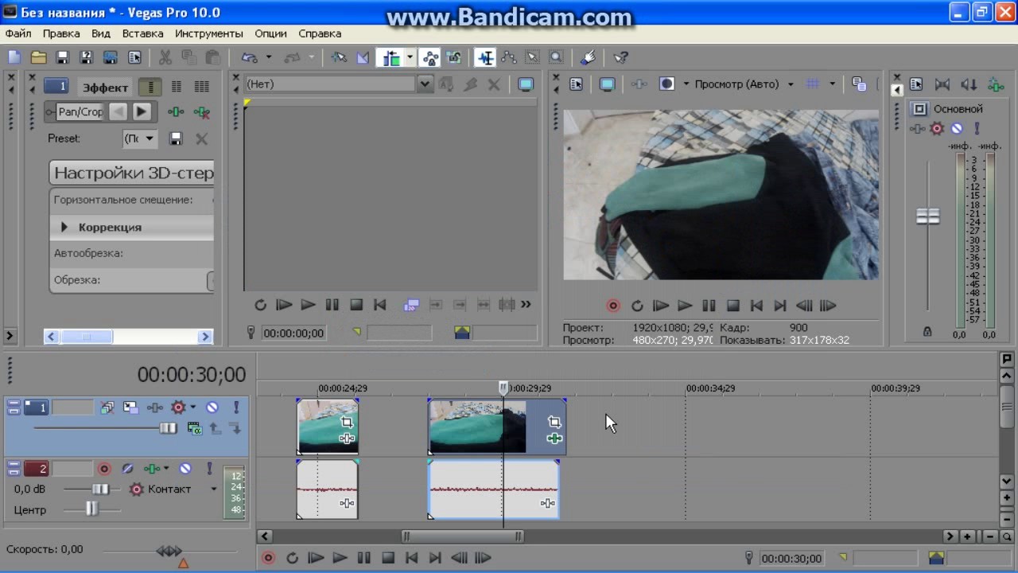Open the Auto Ripple mode dropdown arrow
Image resolution: width=1018 pixels, height=573 pixels.
coord(410,57)
